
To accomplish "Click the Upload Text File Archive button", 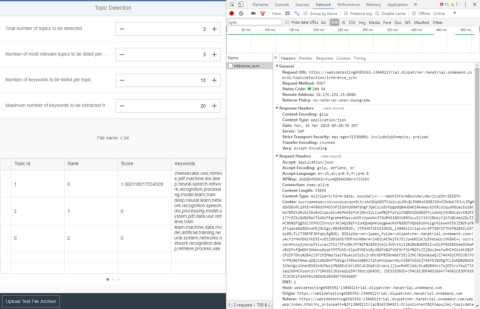I will [x=31, y=301].
